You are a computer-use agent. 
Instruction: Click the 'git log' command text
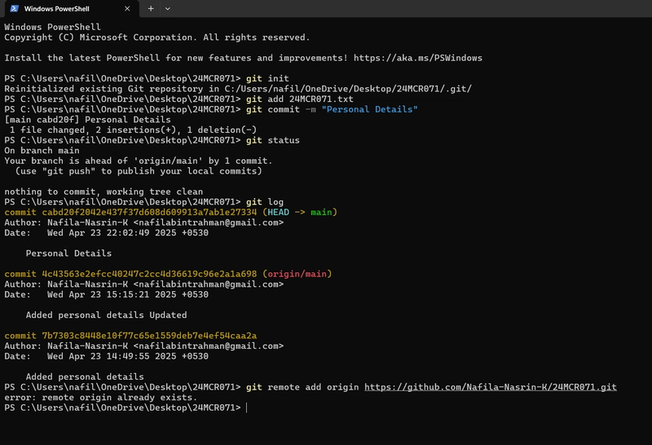(264, 202)
